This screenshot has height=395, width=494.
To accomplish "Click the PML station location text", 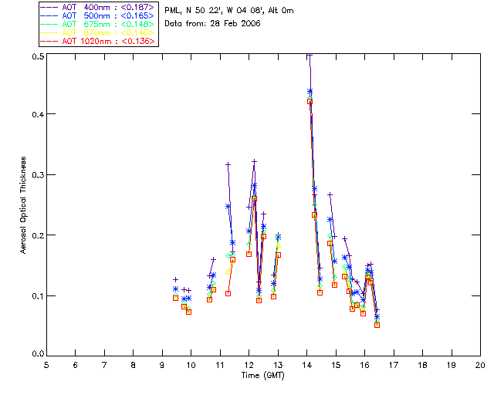I will pyautogui.click(x=229, y=11).
